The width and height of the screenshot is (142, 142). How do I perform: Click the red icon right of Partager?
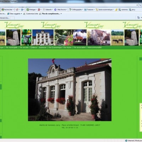[x=39, y=10]
